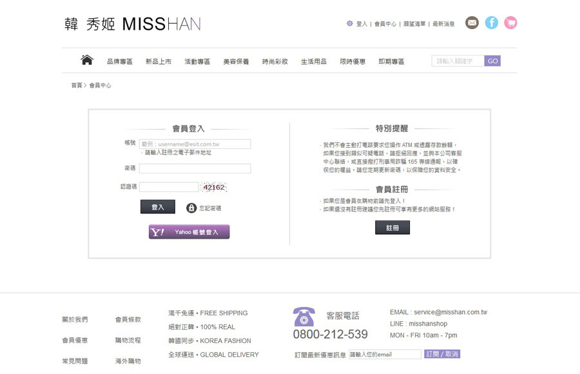Open 海外購物 footer link
The width and height of the screenshot is (580, 374).
[128, 361]
